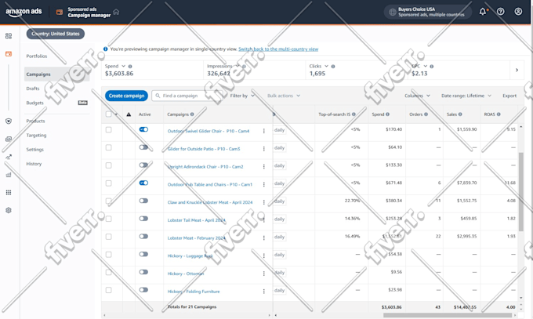Click the Create campaign button
Image resolution: width=533 pixels, height=319 pixels.
tap(126, 96)
